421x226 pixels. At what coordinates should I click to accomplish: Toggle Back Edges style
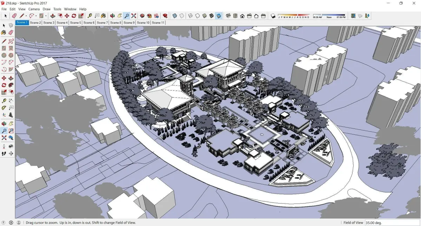(181, 16)
